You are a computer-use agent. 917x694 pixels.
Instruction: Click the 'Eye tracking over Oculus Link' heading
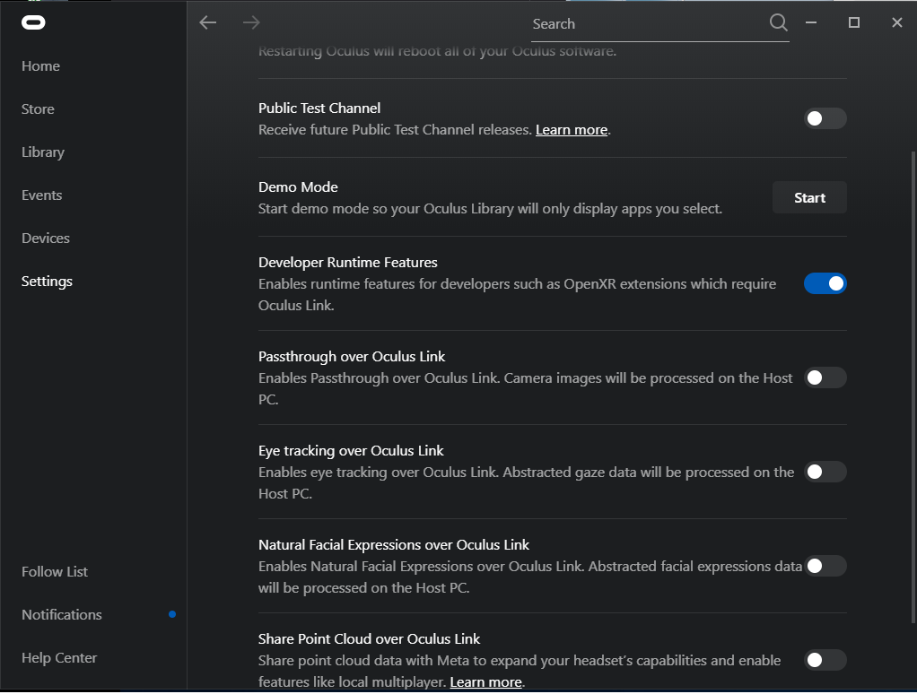[x=351, y=450]
